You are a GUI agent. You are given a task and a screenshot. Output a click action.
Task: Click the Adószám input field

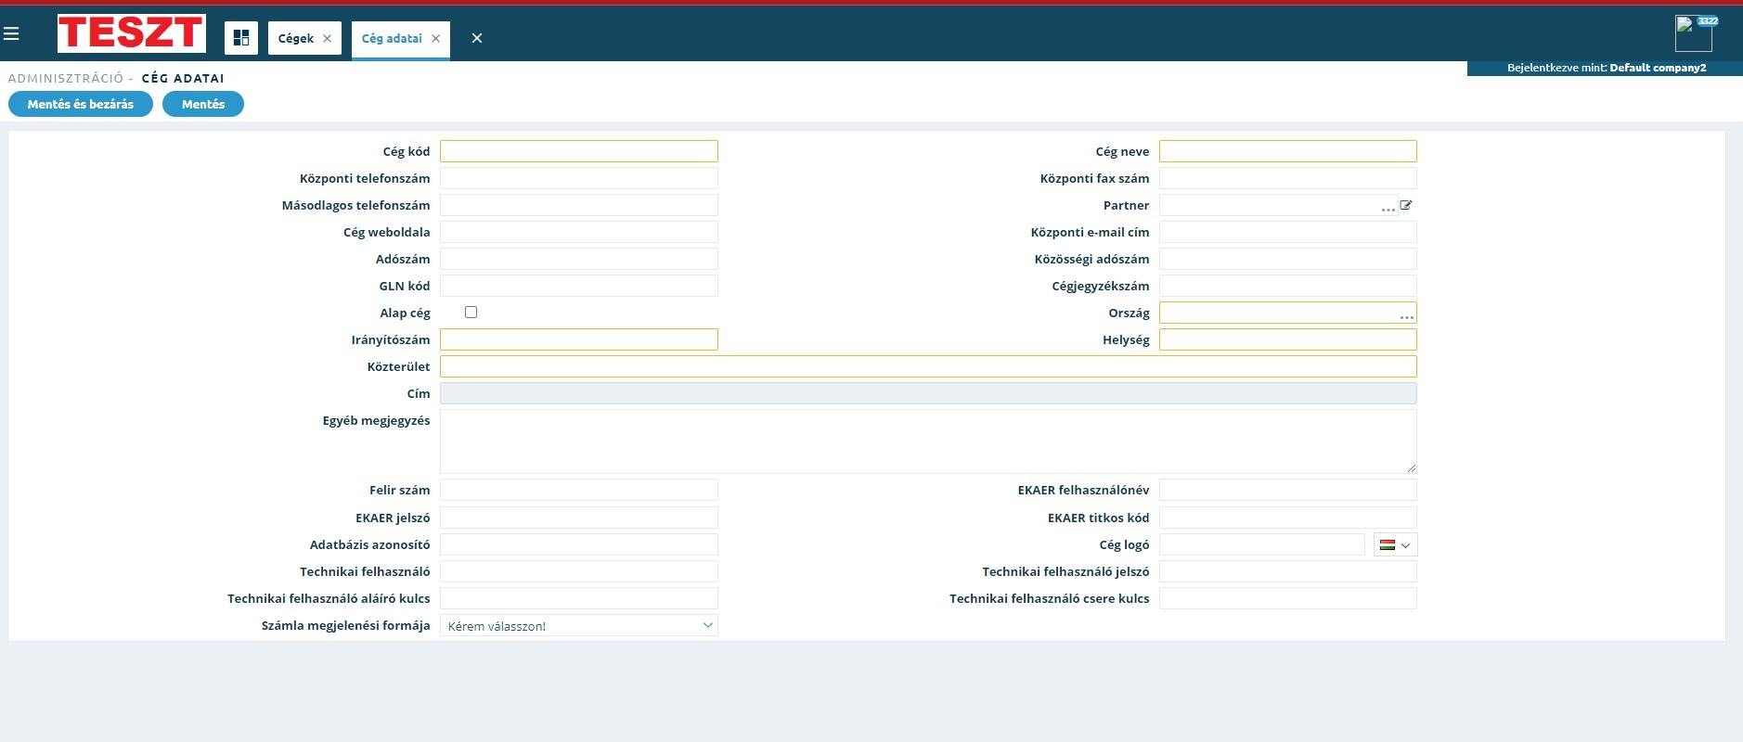[579, 259]
